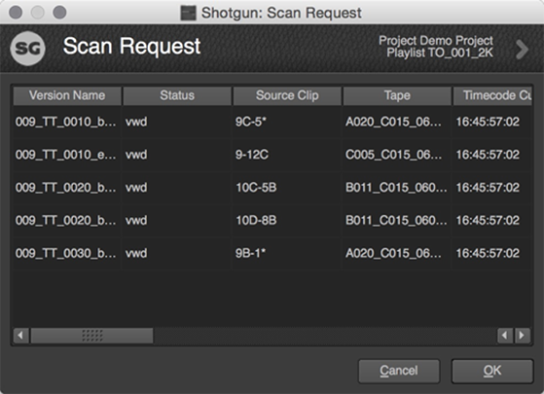
Task: Sort by the Tape column header
Action: point(397,95)
